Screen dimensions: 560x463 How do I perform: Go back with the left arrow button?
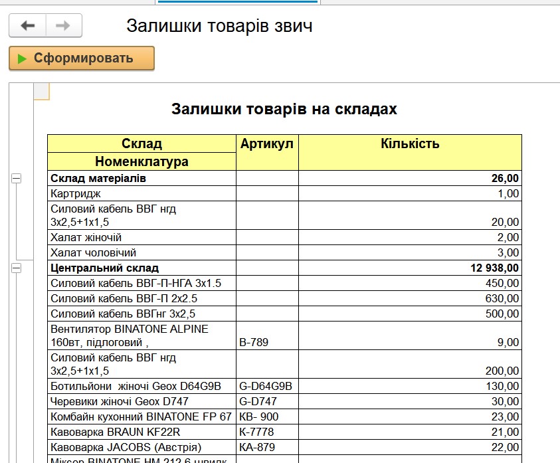pyautogui.click(x=27, y=25)
